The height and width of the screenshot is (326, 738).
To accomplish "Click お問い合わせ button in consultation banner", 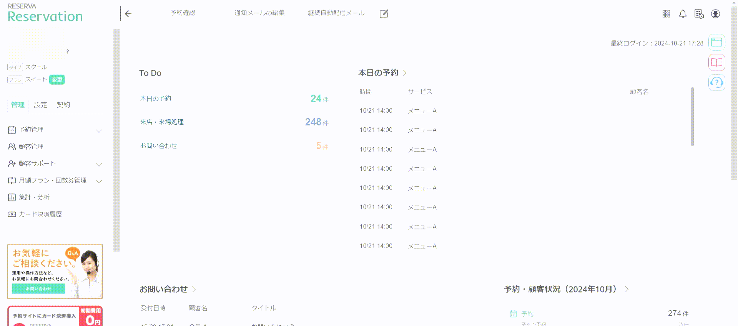I will [x=38, y=289].
